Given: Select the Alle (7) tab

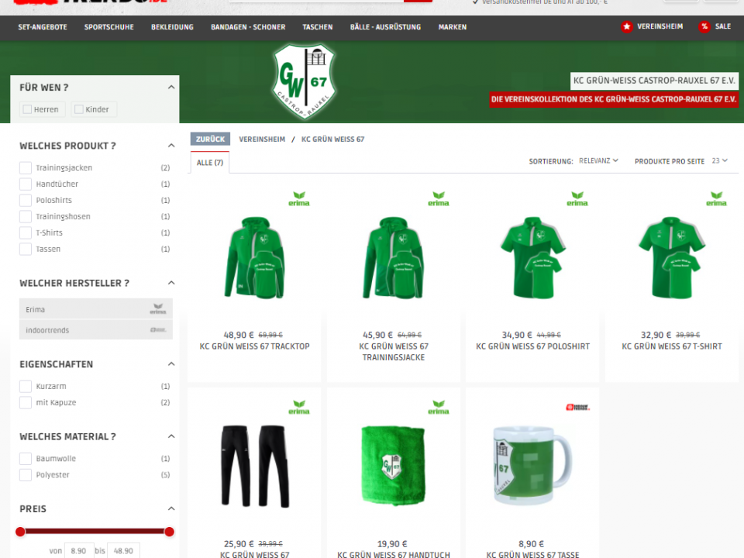Looking at the screenshot, I should (209, 163).
